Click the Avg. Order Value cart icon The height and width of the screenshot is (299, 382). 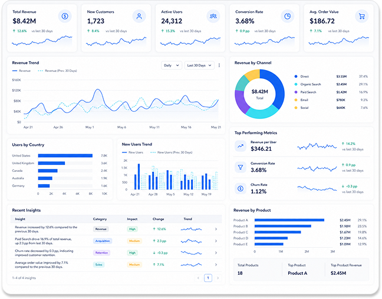(x=362, y=16)
